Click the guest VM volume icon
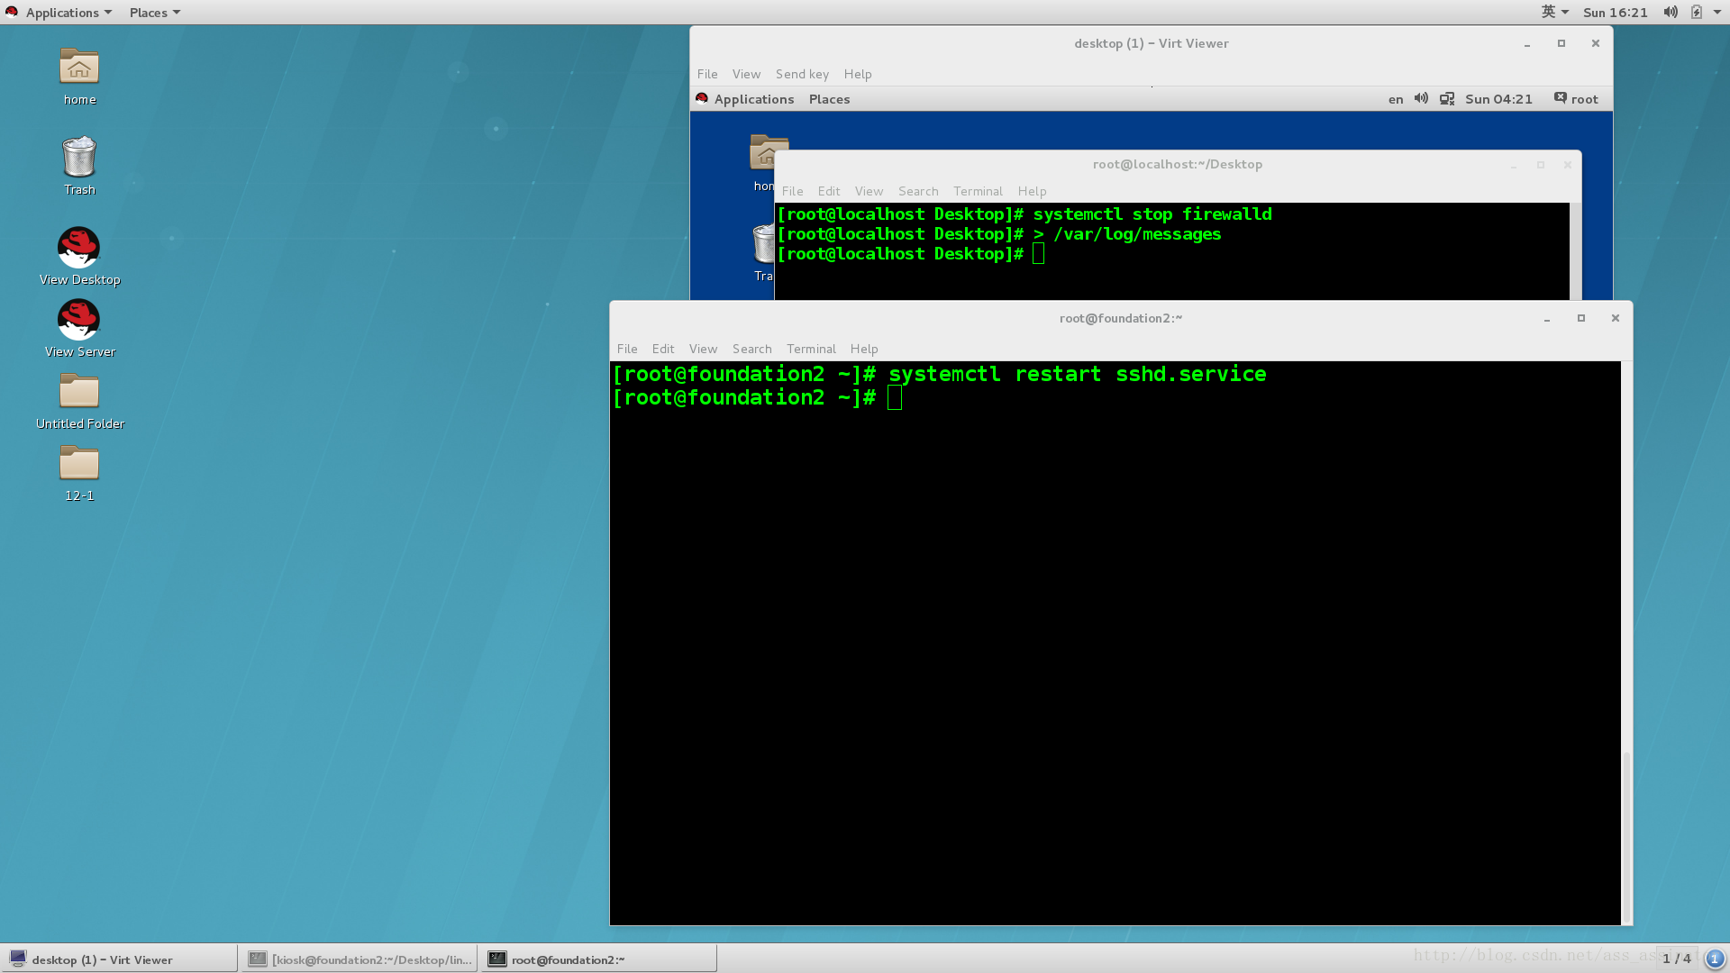The height and width of the screenshot is (973, 1730). coord(1421,99)
